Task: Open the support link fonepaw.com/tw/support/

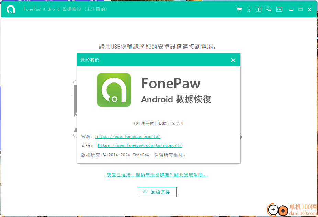Action: coord(140,145)
